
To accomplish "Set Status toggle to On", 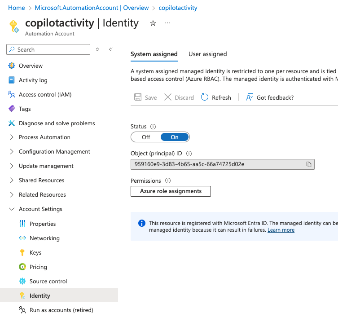I will point(174,137).
